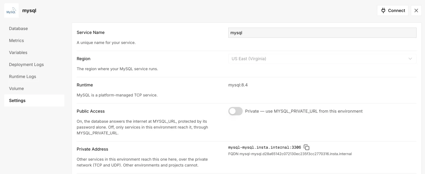
Task: Click 'The region where your MySQL service runs.' text
Action: point(117,69)
